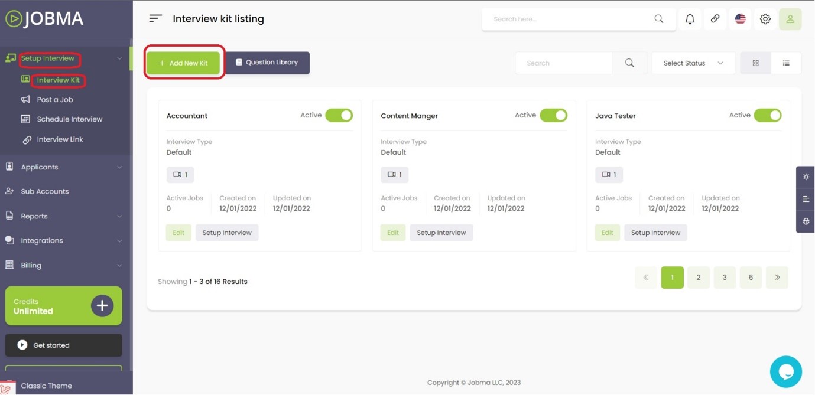Go to page 3 of results

pyautogui.click(x=725, y=278)
